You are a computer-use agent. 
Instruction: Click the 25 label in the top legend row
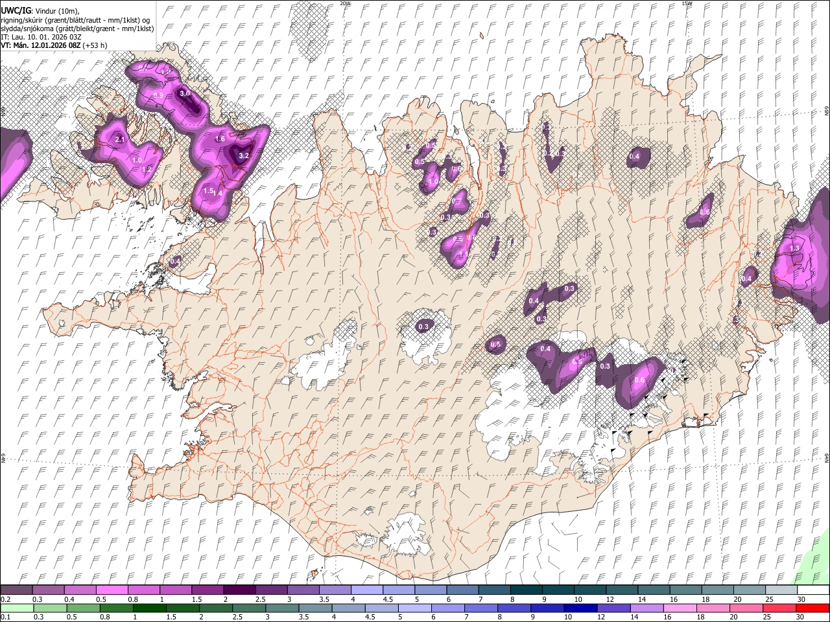(768, 599)
